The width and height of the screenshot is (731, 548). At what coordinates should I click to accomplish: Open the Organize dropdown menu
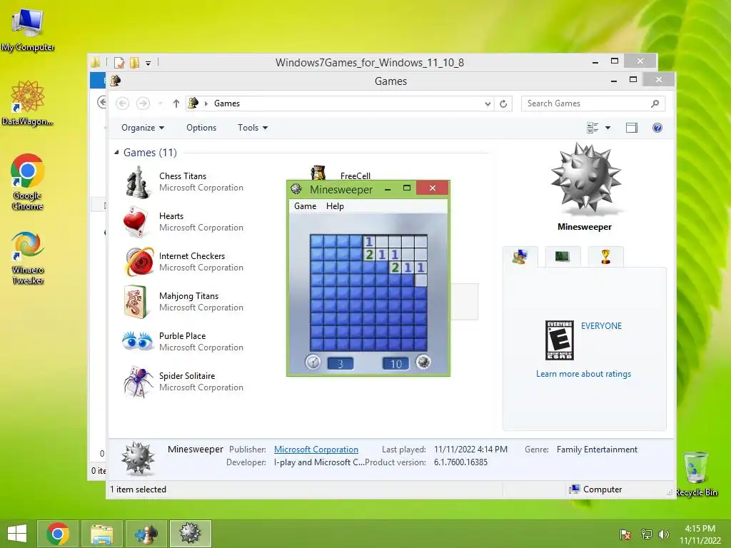[143, 128]
